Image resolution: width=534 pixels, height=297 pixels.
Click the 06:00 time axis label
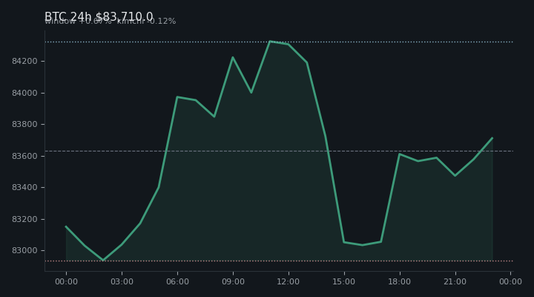point(177,281)
